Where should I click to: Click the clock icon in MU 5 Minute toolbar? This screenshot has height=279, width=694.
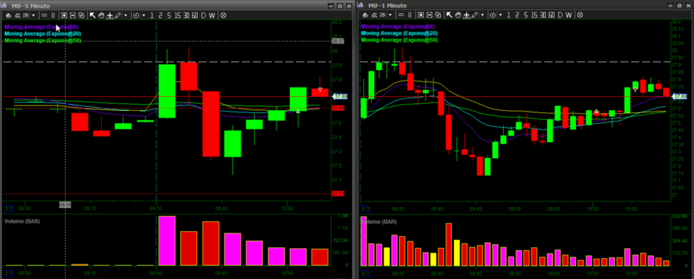pos(135,15)
